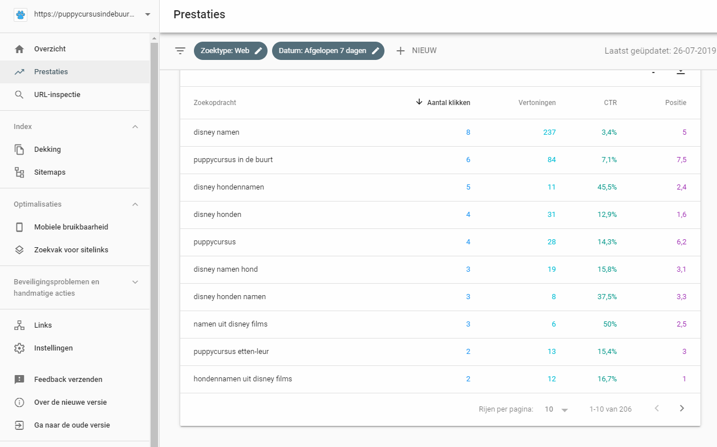Select the query 'puppycursus in de buurt'
Image resolution: width=717 pixels, height=447 pixels.
[233, 160]
